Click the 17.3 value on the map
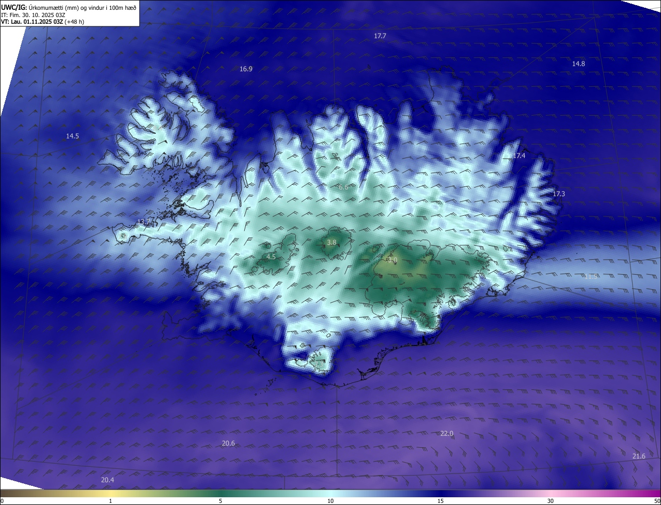The width and height of the screenshot is (661, 505). point(559,194)
